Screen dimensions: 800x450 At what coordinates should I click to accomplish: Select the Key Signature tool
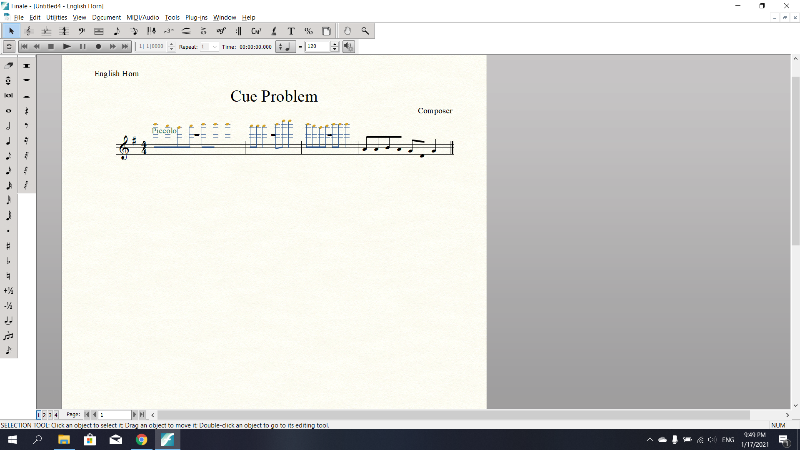[x=46, y=31]
